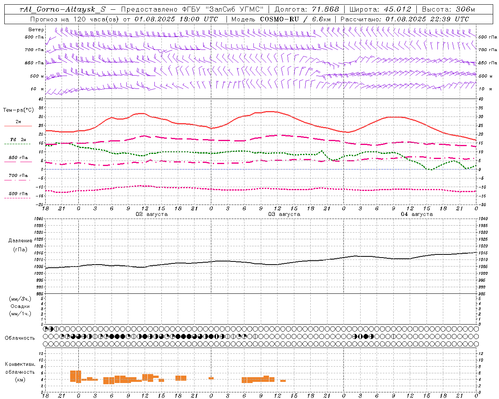The width and height of the screenshot is (499, 399).
Task: Click the 'Прогноз на 120 часа(ов)' forecast text
Action: 74,19
